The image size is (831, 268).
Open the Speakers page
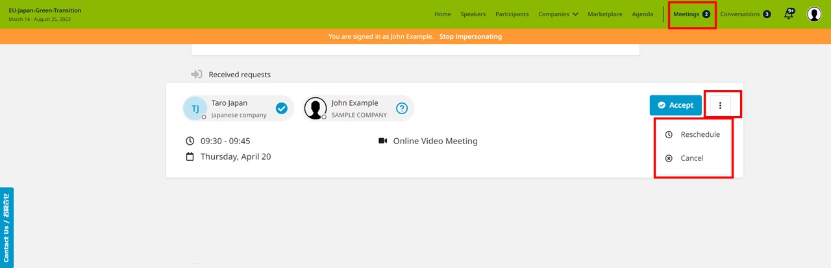[x=473, y=14]
